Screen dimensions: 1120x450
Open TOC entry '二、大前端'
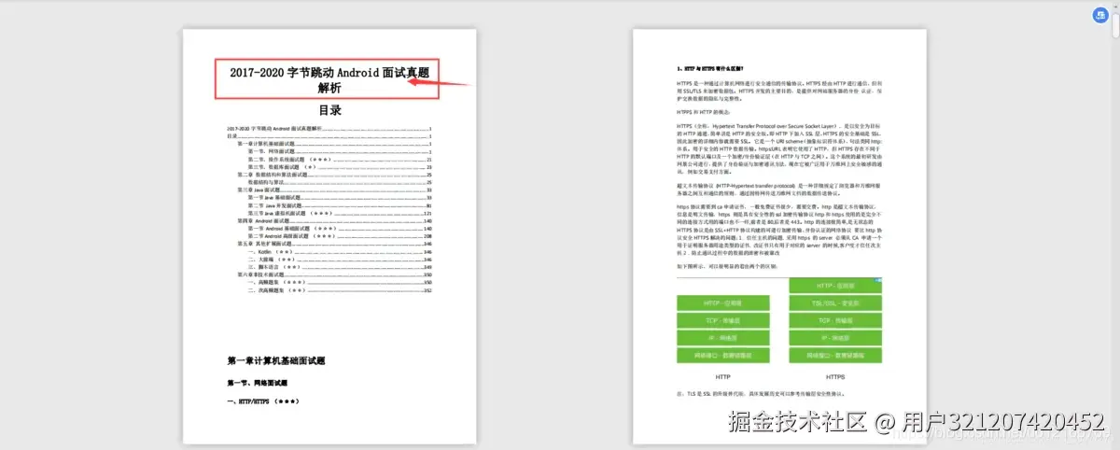pos(338,260)
